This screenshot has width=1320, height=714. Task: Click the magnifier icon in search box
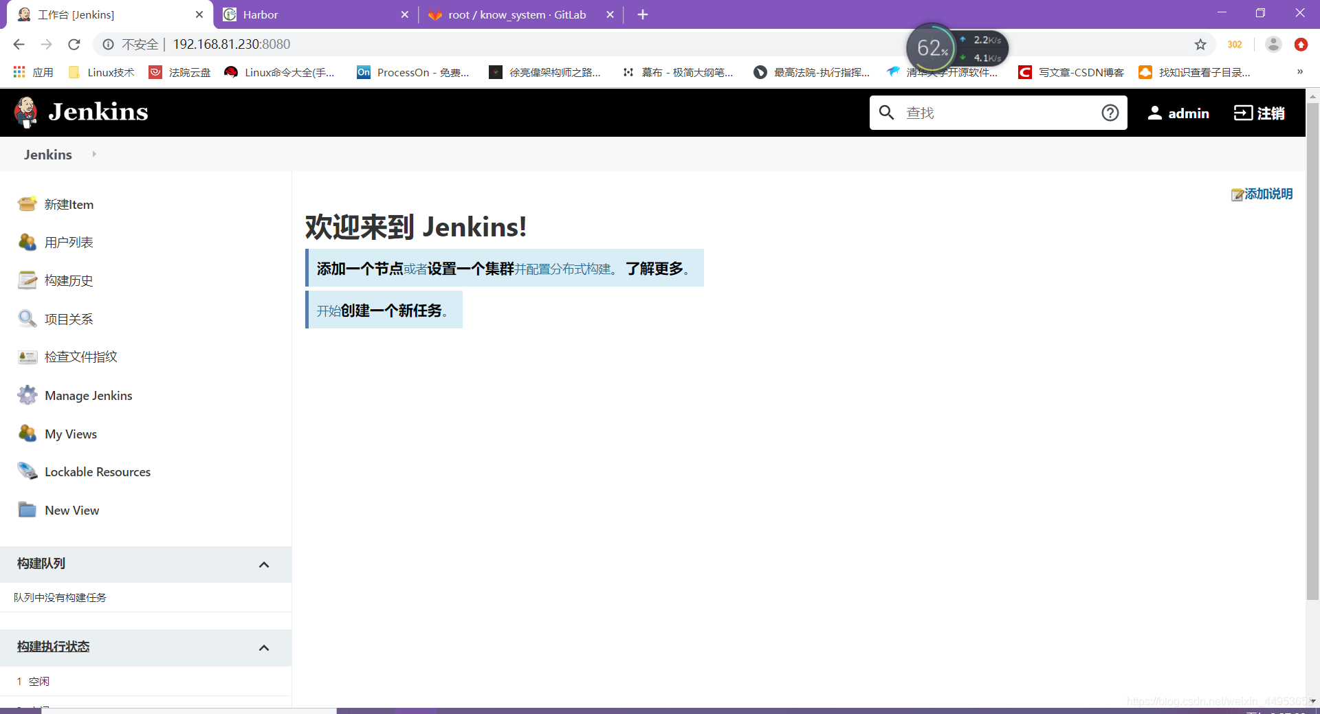[x=886, y=113]
